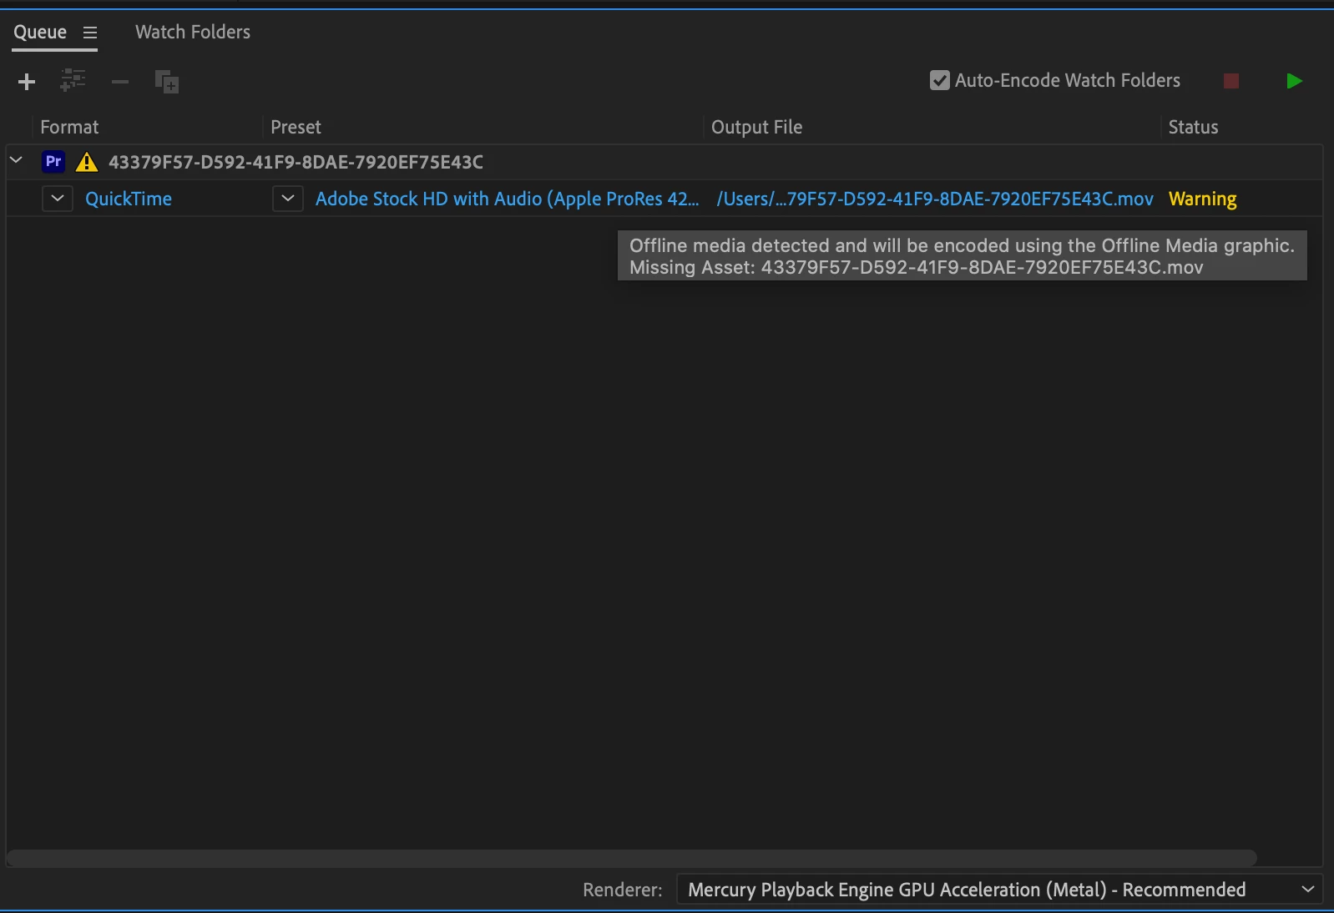Select source row 43379F57-D592-41F9-8DAE-7920EF75E43C
1334x913 pixels.
click(664, 162)
